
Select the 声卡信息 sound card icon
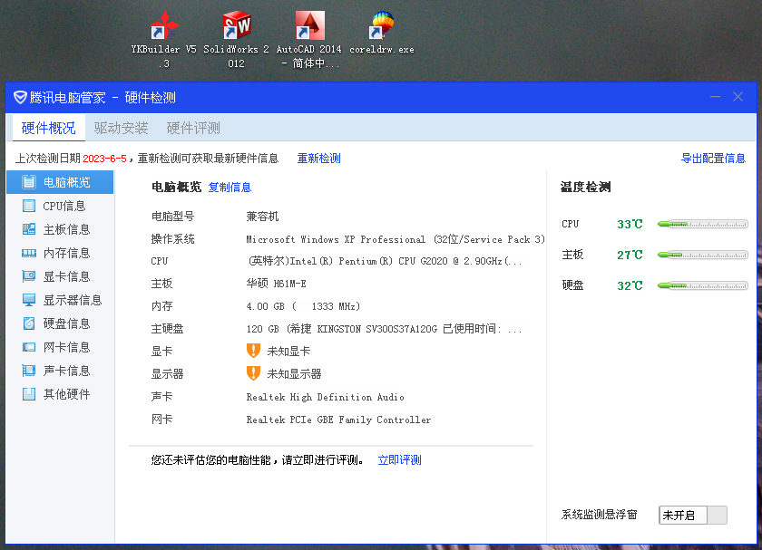29,371
